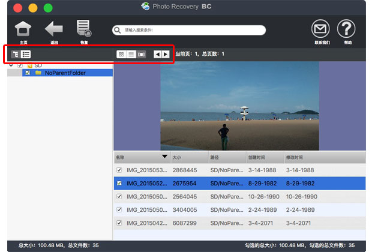The image size is (372, 252).
Task: Toggle the SD root checkbox
Action: [20, 65]
